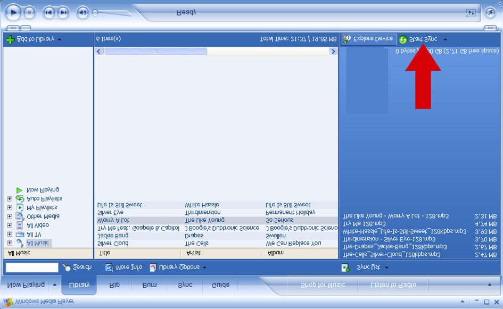Switch to the Burn tab
The width and height of the screenshot is (503, 309).
[x=150, y=285]
